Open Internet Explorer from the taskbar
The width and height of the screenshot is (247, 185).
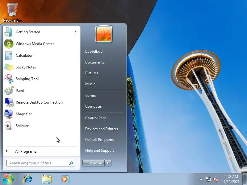click(x=27, y=179)
